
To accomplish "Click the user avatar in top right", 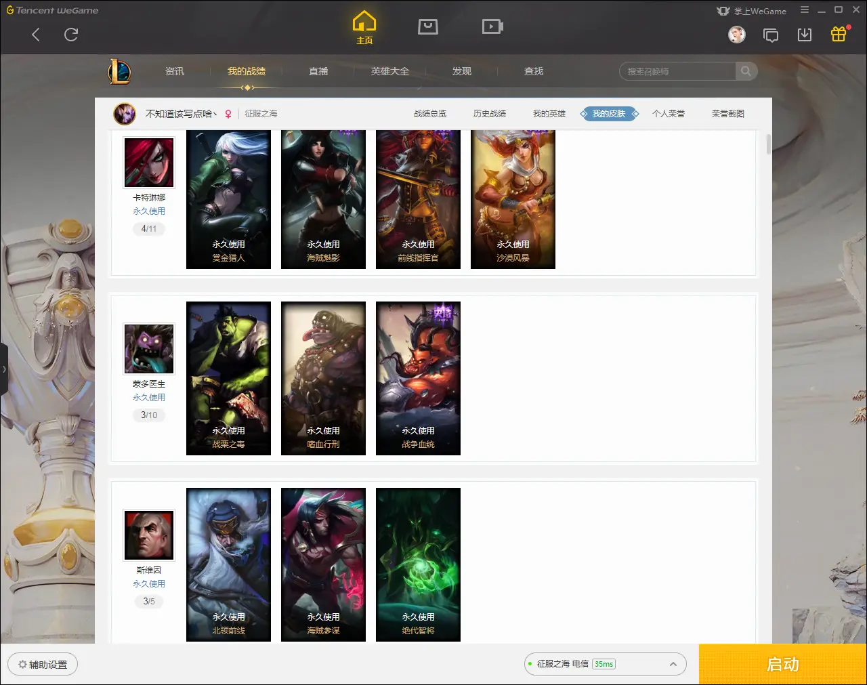I will coord(737,35).
